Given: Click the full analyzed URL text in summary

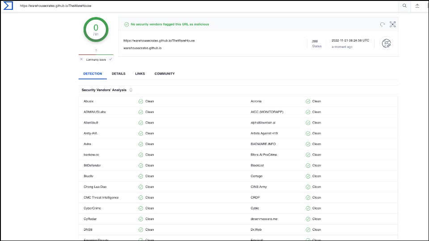Looking at the screenshot, I should tap(159, 41).
